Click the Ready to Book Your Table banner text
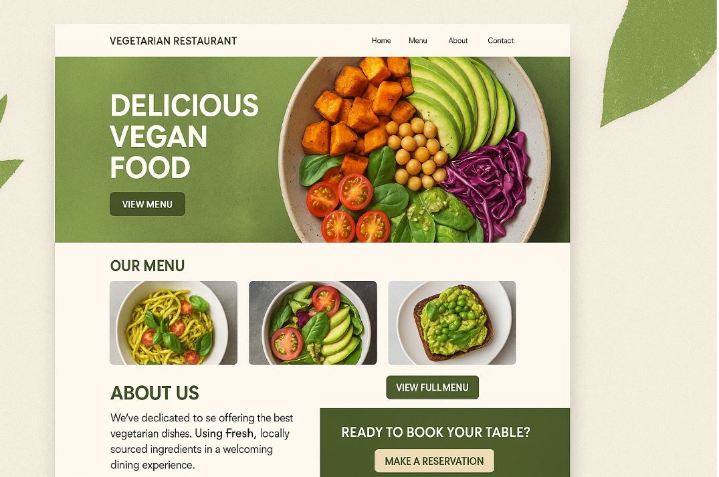 [435, 432]
